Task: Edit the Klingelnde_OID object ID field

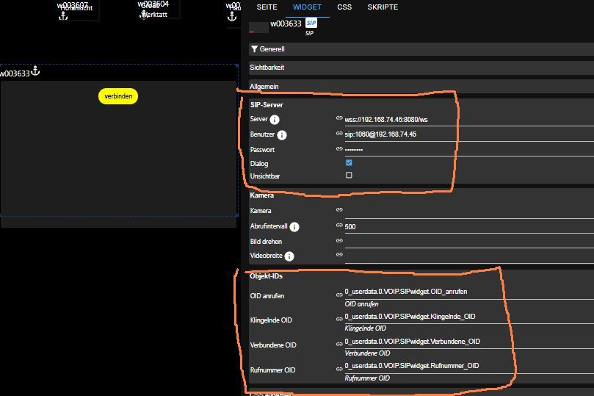Action: pos(469,317)
